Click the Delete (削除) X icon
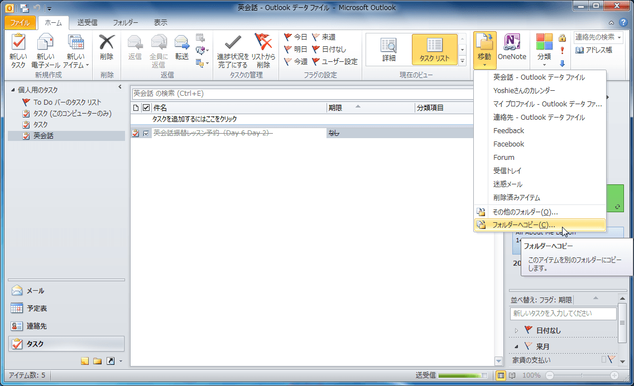The width and height of the screenshot is (634, 386). tap(107, 42)
